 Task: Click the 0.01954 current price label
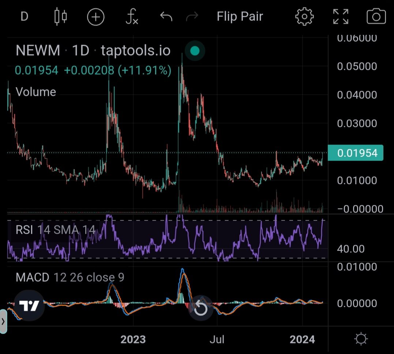pyautogui.click(x=356, y=153)
